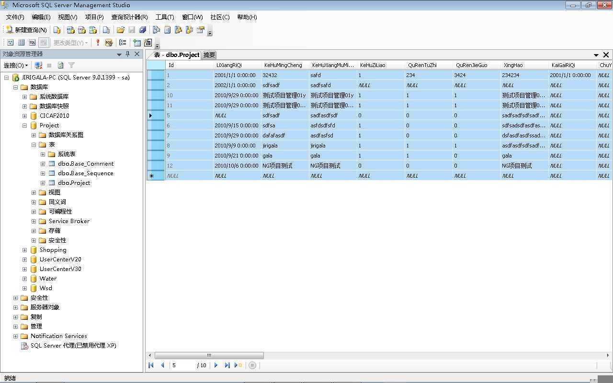Expand the Shopping database node
613x383 pixels.
25,250
